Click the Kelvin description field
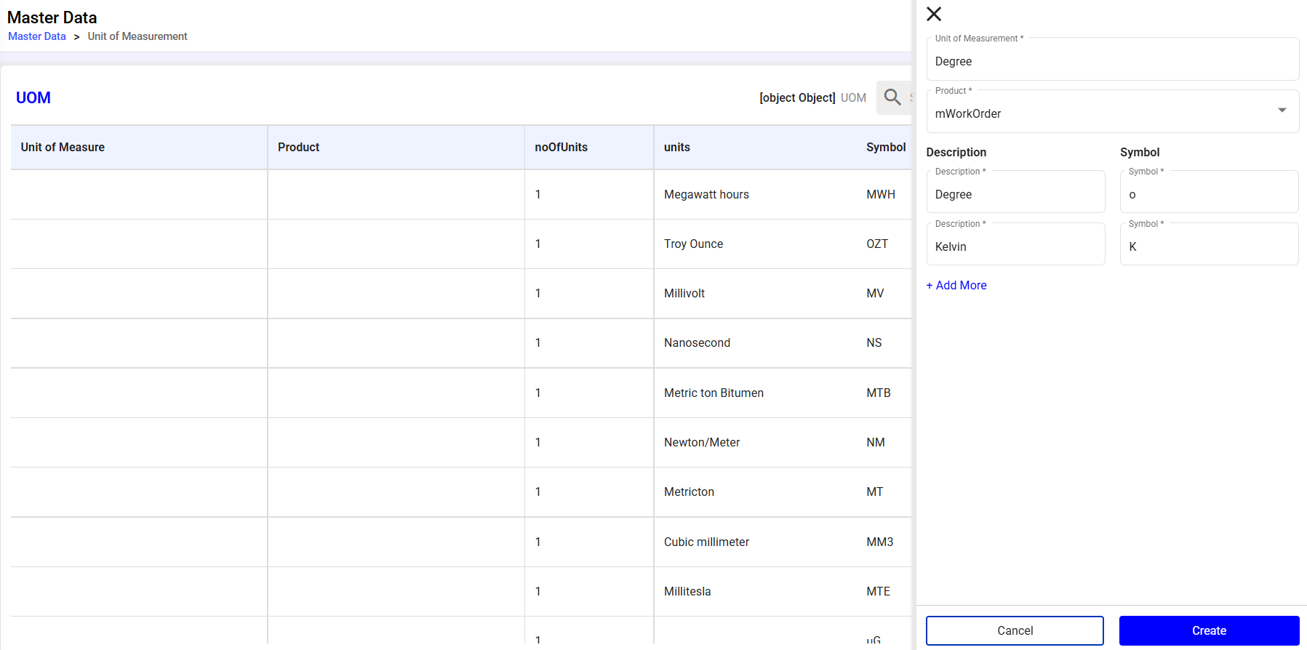Screen dimensions: 1307x650 [1015, 246]
